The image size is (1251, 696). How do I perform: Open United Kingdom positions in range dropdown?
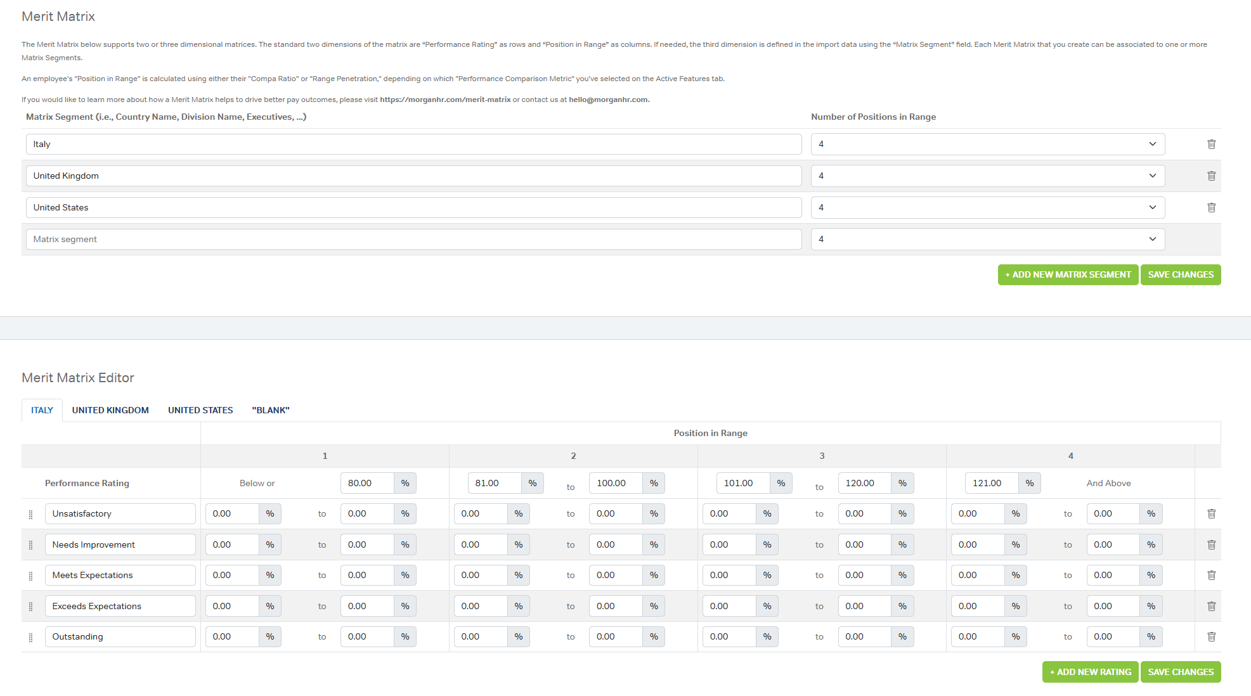tap(987, 176)
